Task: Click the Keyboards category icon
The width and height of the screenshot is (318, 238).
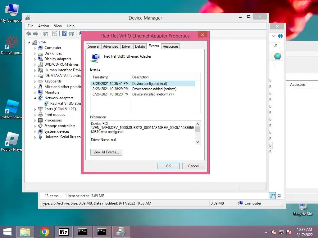Action: click(40, 81)
